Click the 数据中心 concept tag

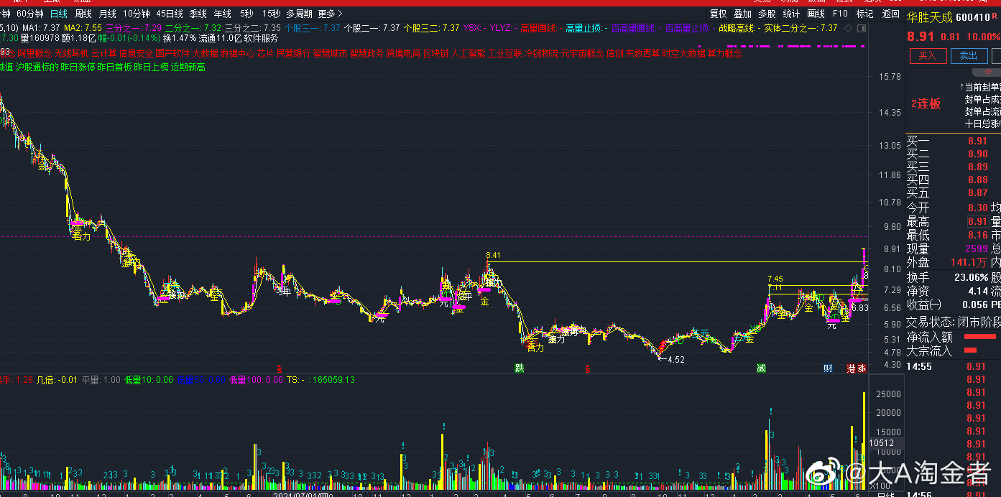point(237,53)
